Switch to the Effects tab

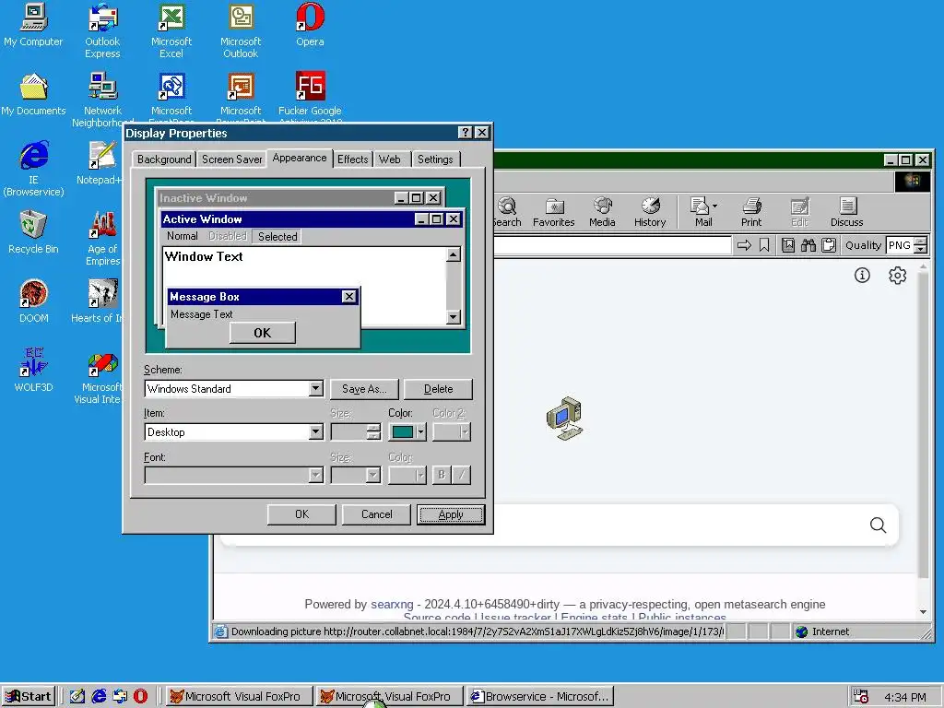tap(352, 159)
